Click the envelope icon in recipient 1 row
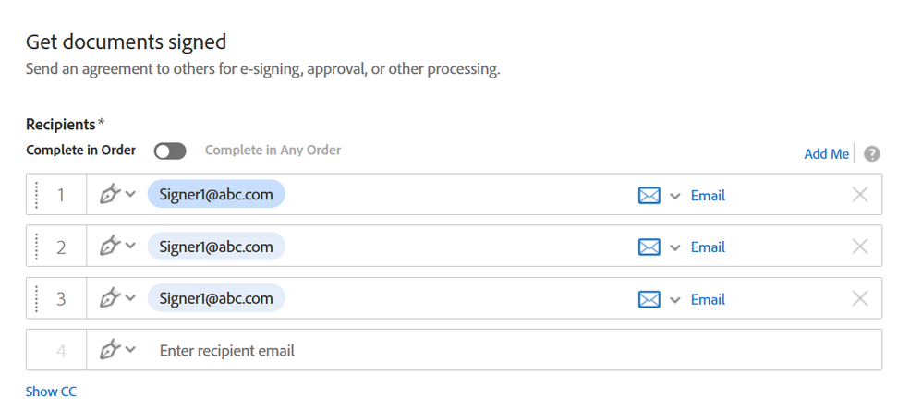 click(649, 196)
